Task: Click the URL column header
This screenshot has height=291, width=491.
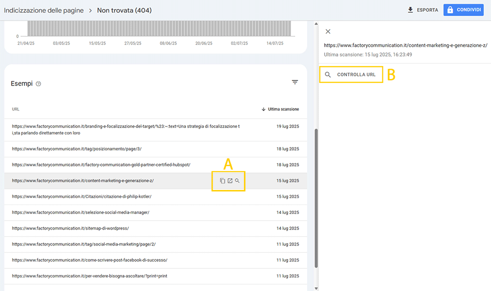Action: [16, 109]
